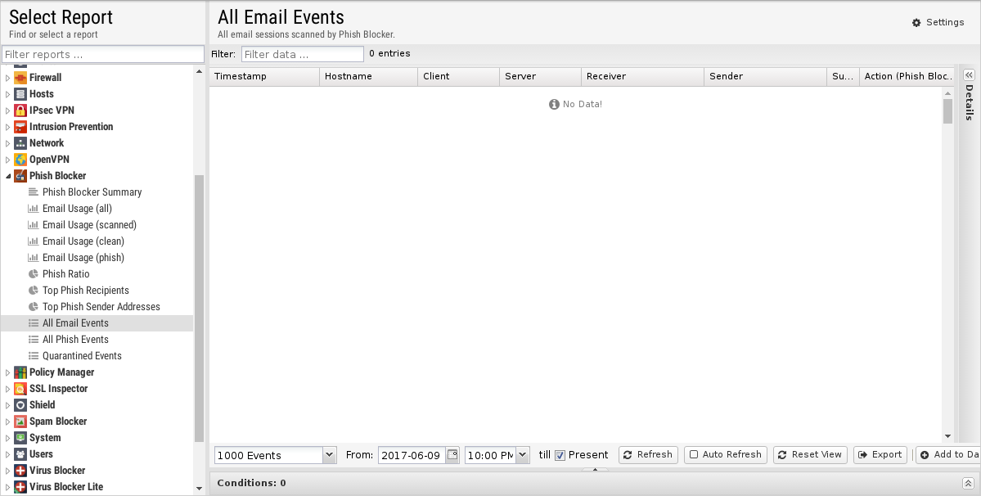The height and width of the screenshot is (496, 981).
Task: Expand the Conditions panel
Action: click(968, 484)
